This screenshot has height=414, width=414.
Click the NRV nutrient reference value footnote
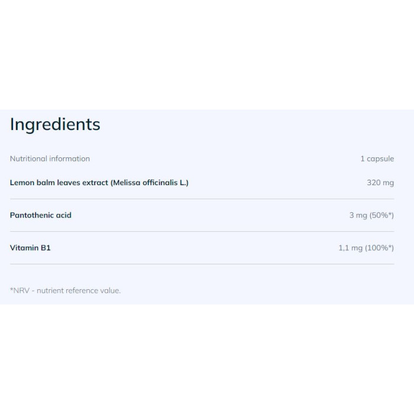click(x=65, y=290)
